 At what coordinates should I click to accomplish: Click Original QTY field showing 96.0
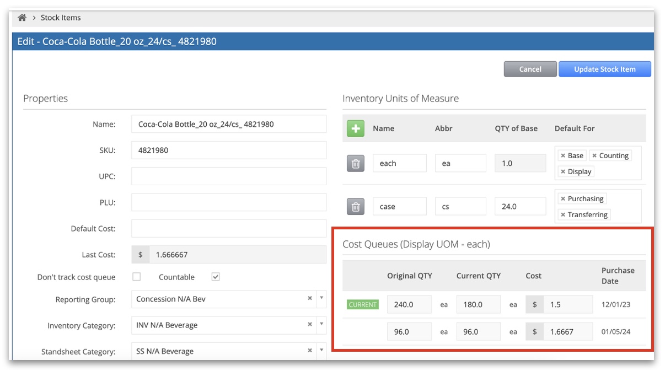click(x=409, y=332)
